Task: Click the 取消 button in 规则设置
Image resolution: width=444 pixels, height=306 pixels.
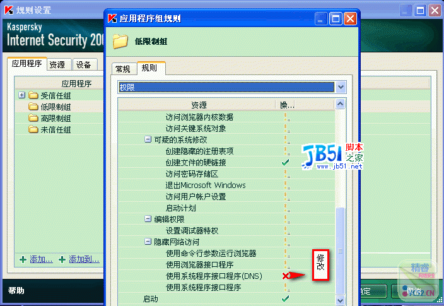Action: [x=414, y=291]
